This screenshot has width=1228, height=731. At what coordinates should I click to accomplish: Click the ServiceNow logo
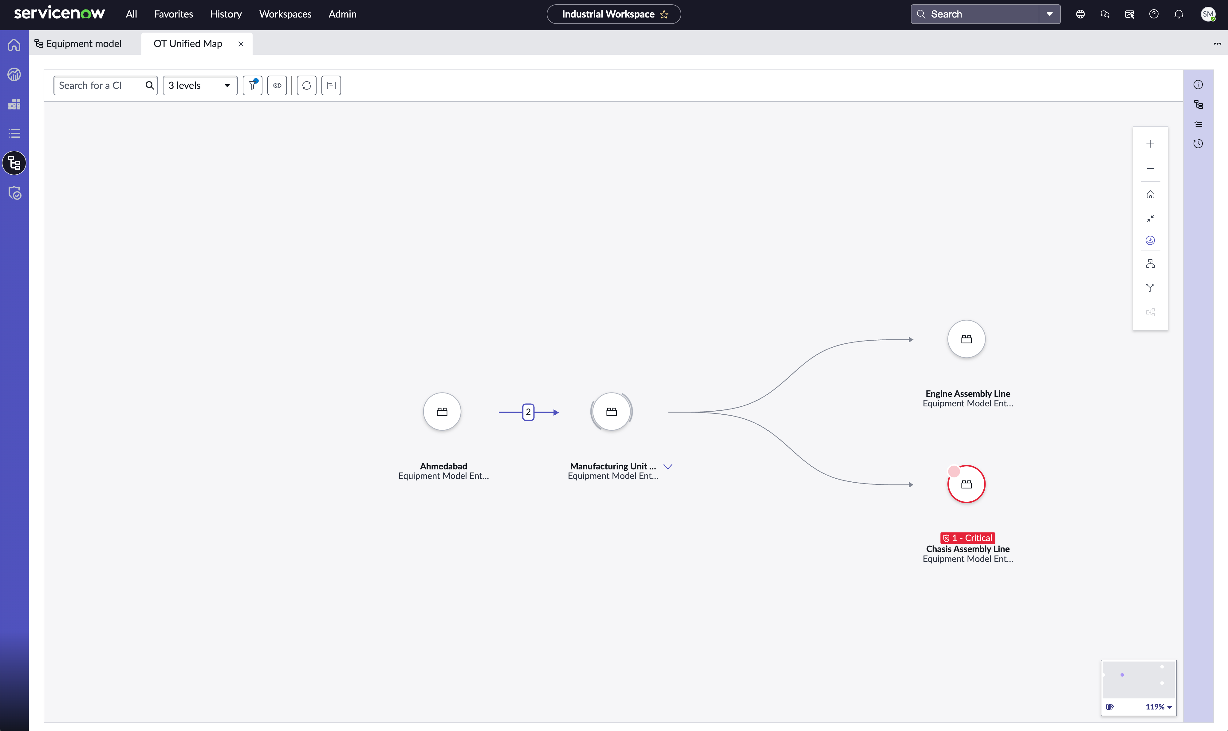point(60,13)
